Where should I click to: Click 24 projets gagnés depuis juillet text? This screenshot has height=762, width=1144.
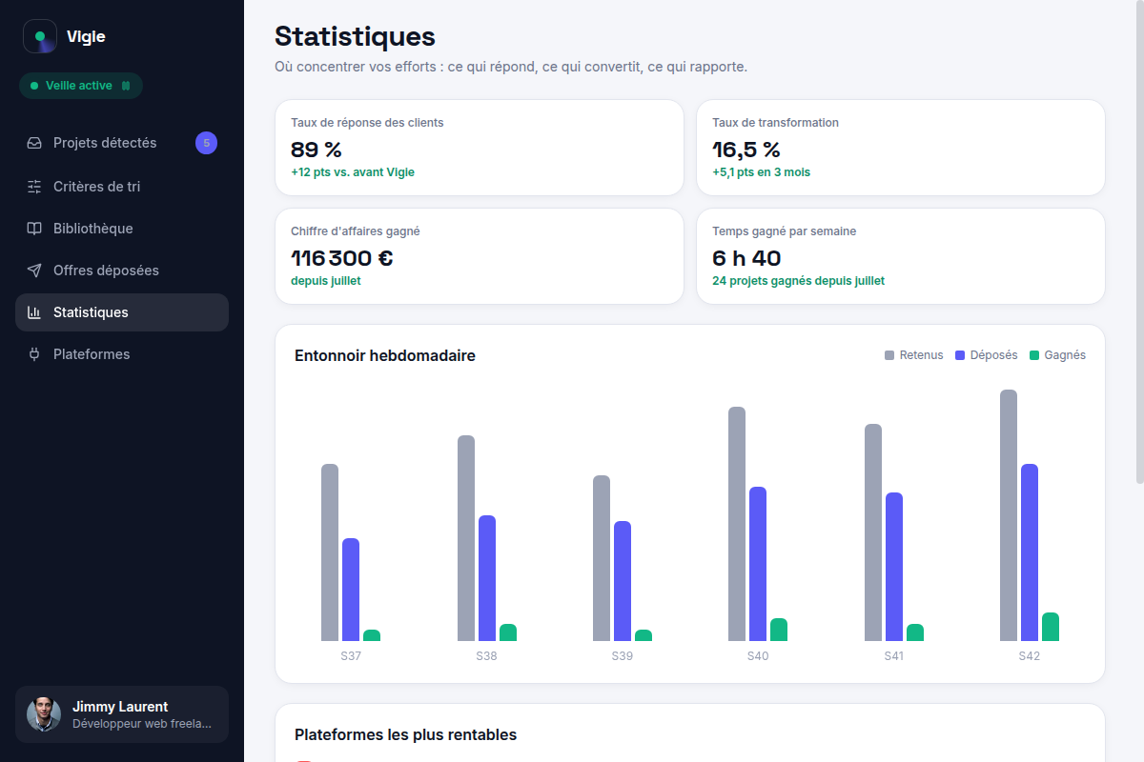click(799, 281)
